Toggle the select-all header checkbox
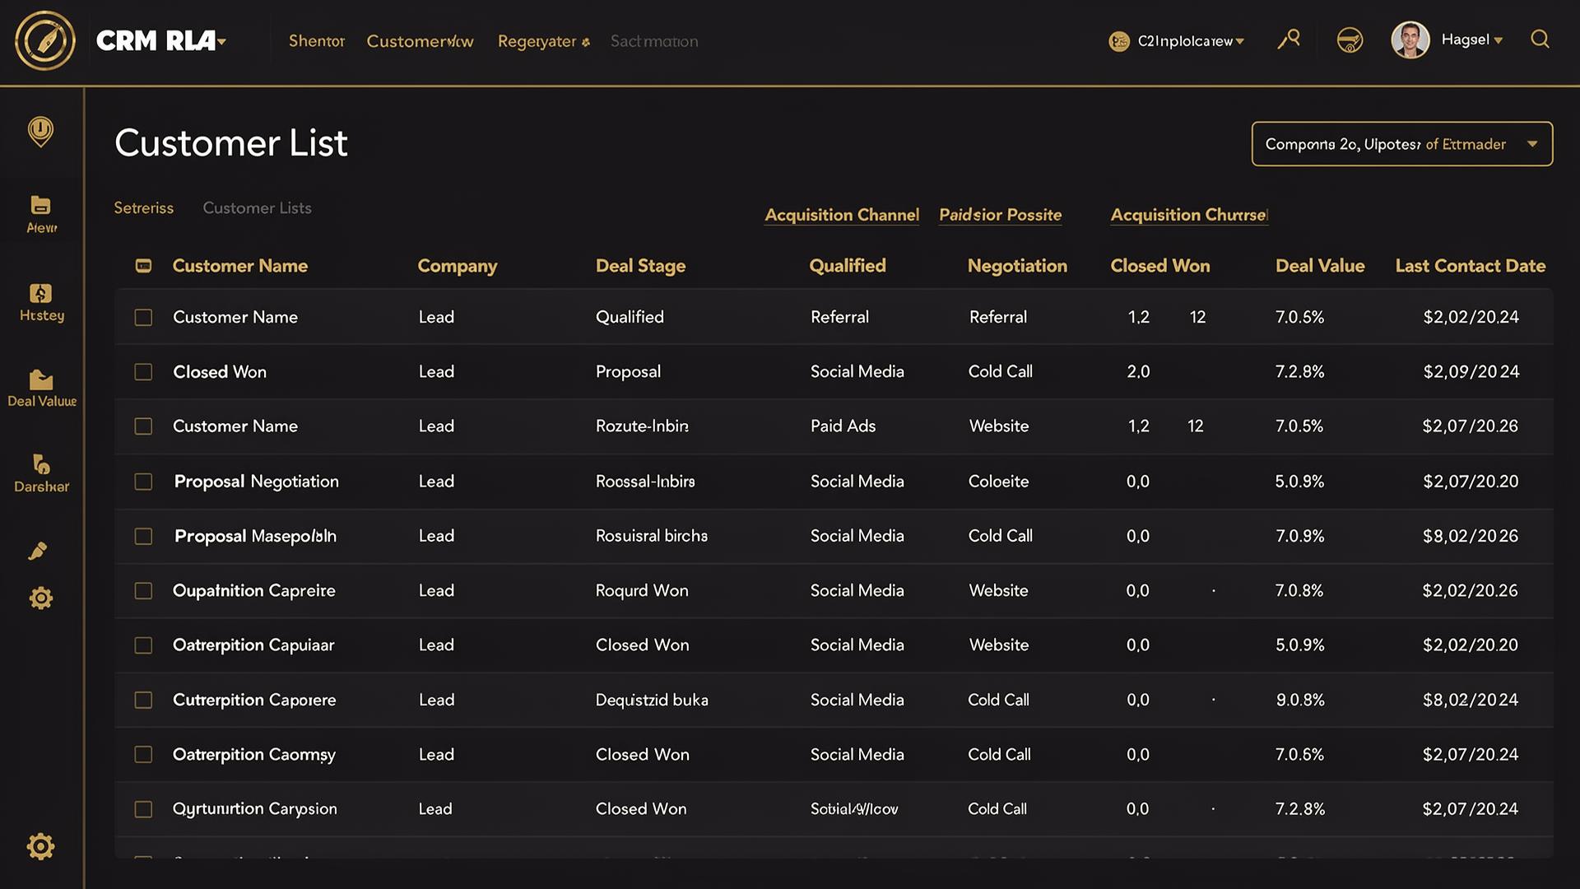Screen dimensions: 1580x889 tap(143, 266)
